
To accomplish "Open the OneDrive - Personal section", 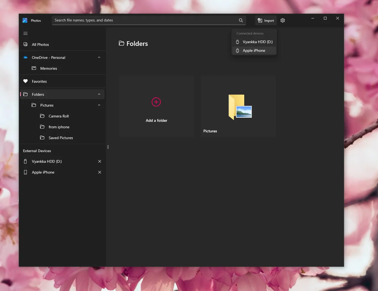I will pos(62,57).
